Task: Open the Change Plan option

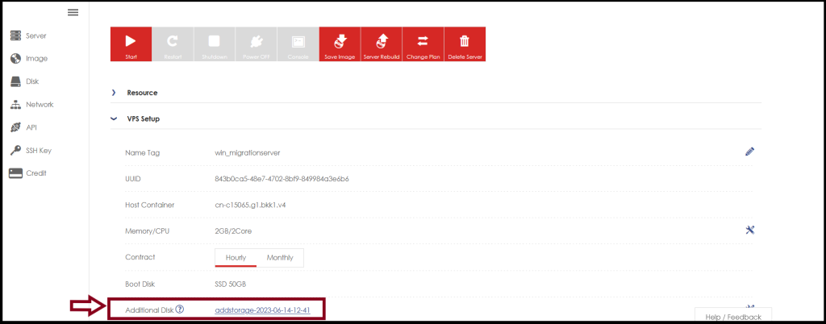Action: [423, 44]
